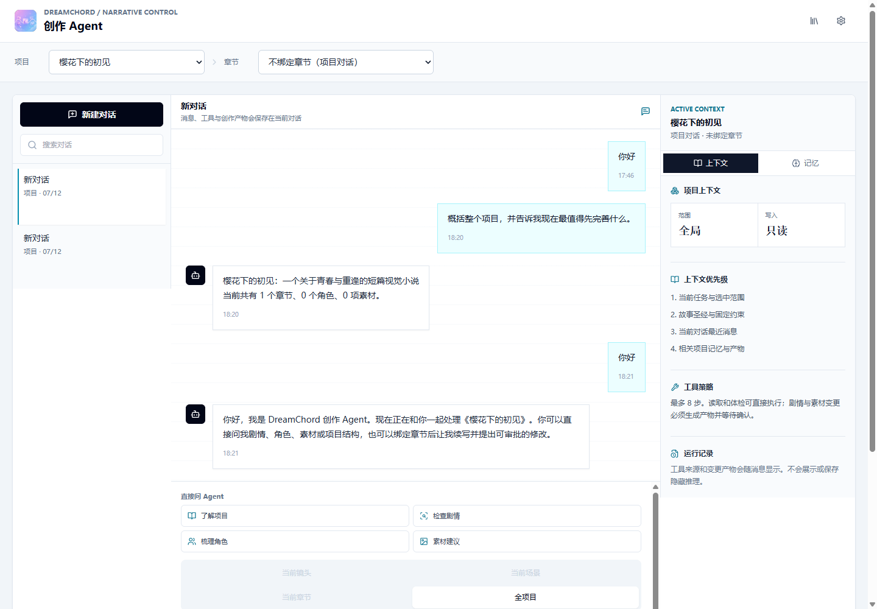Click the 写入 只读 card
This screenshot has width=877, height=609.
(801, 225)
